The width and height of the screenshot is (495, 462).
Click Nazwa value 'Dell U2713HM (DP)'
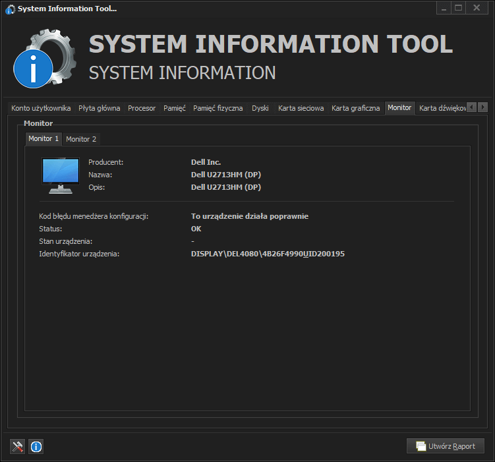click(x=226, y=175)
